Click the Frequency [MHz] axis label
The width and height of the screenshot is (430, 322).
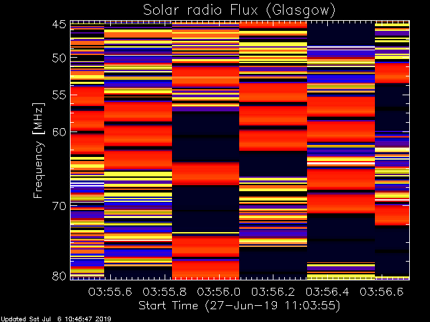[38, 150]
